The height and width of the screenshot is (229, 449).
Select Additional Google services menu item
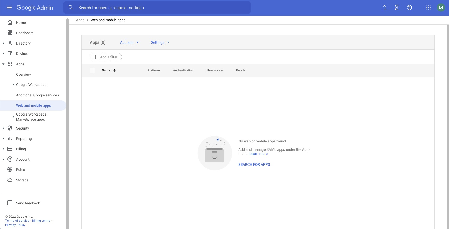click(37, 95)
